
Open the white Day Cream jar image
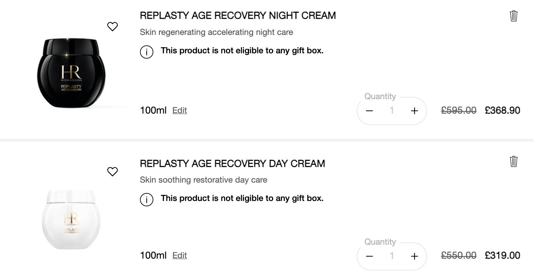(x=71, y=219)
